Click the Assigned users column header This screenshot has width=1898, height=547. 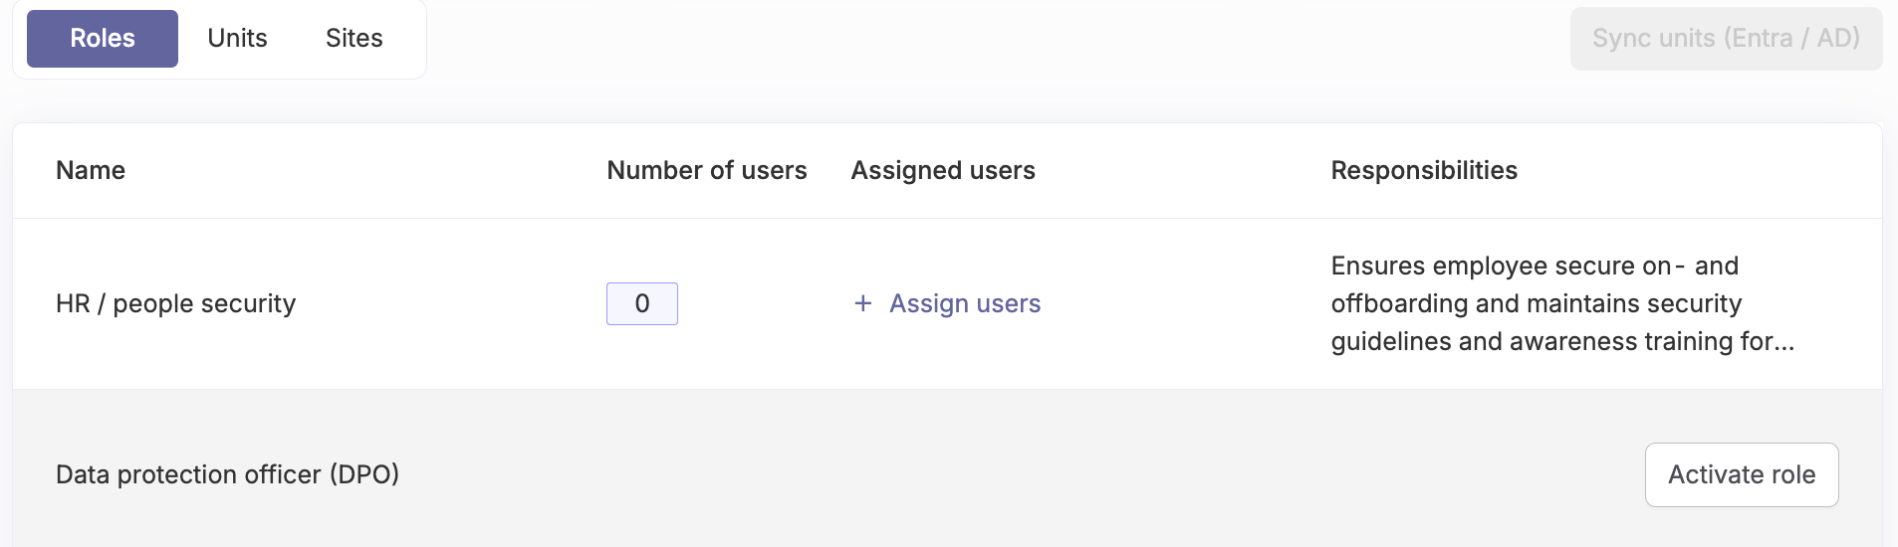(x=943, y=170)
